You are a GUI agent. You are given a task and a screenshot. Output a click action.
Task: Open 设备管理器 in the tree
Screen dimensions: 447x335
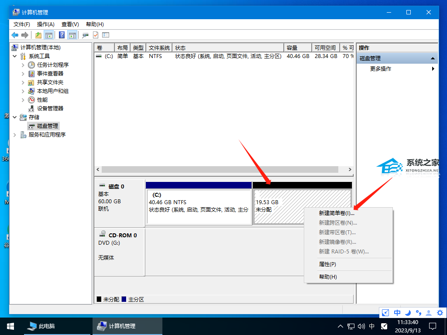pos(50,108)
